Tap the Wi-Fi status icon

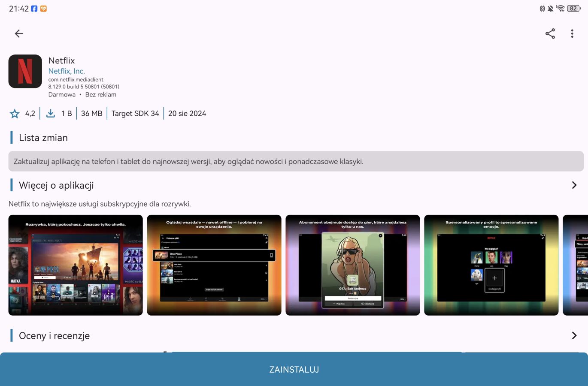coord(560,8)
